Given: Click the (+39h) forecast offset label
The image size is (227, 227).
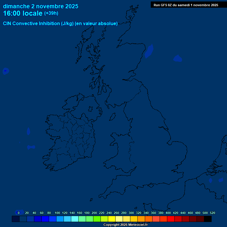Looking at the screenshot, I should point(51,13).
